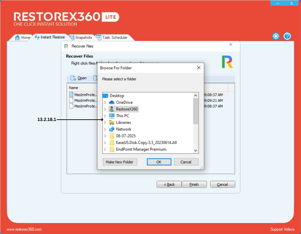Select the RestoreX360 user folder
This screenshot has height=234, width=301.
coord(126,109)
